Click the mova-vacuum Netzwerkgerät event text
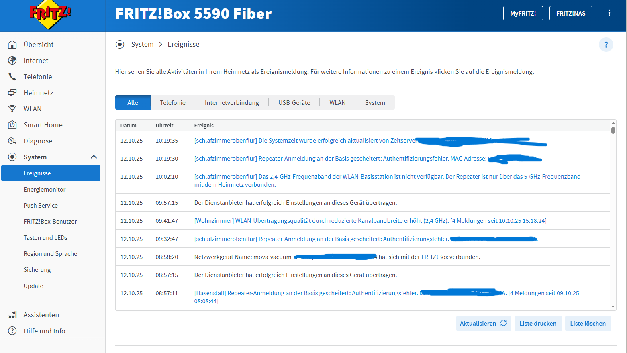Screen dimensions: 627x353 337,257
